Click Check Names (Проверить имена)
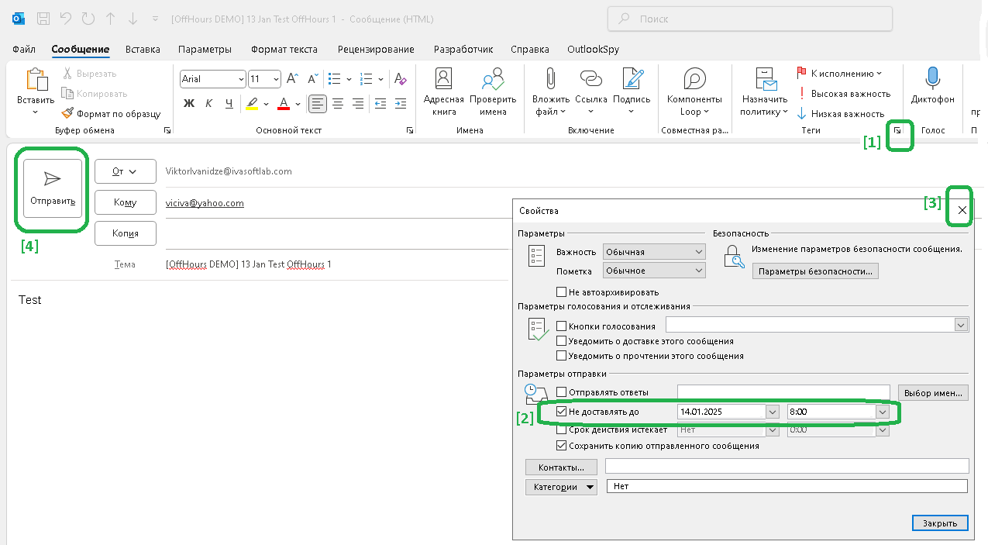This screenshot has height=545, width=988. tap(493, 91)
